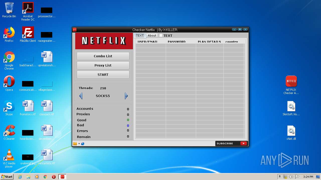
Task: Select the SkinSoft.Vis... file icon
Action: pyautogui.click(x=291, y=108)
